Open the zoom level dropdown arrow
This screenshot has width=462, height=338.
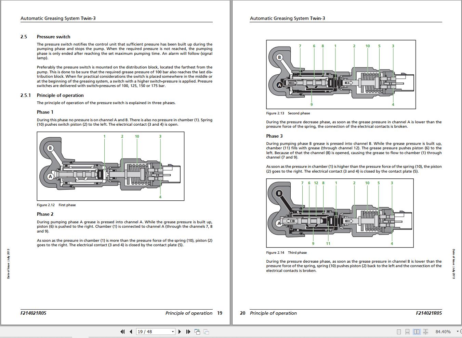pyautogui.click(x=458, y=331)
